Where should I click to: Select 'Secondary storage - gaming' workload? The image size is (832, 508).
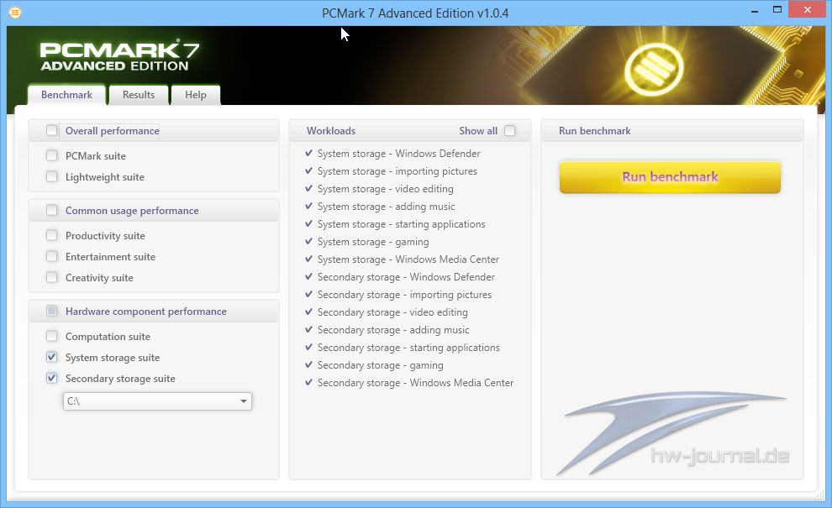click(x=375, y=364)
